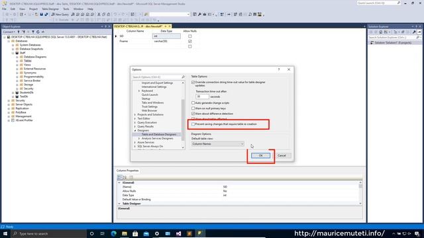Open the Connect dropdown in Object Explorer

(9, 32)
